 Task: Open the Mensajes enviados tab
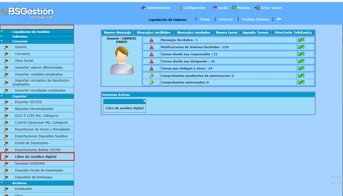tap(194, 33)
